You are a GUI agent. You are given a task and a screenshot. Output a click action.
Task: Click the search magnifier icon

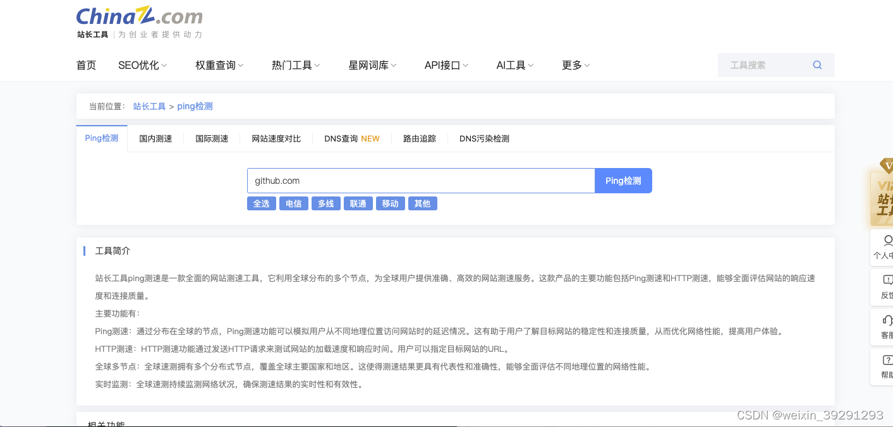[x=817, y=64]
